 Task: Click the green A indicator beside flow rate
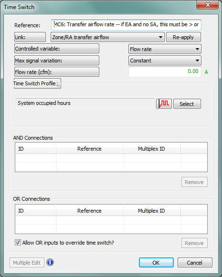click(x=206, y=72)
